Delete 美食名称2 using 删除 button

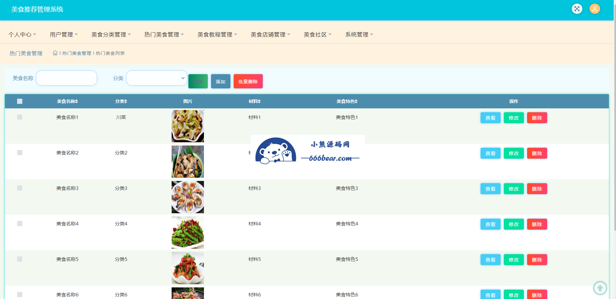[537, 153]
